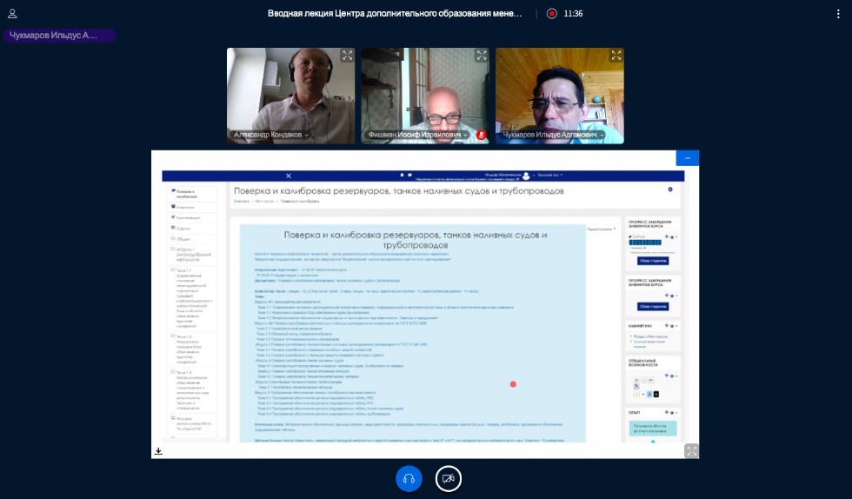Toggle the red recording indicator
Screen dimensions: 852x499
(551, 14)
